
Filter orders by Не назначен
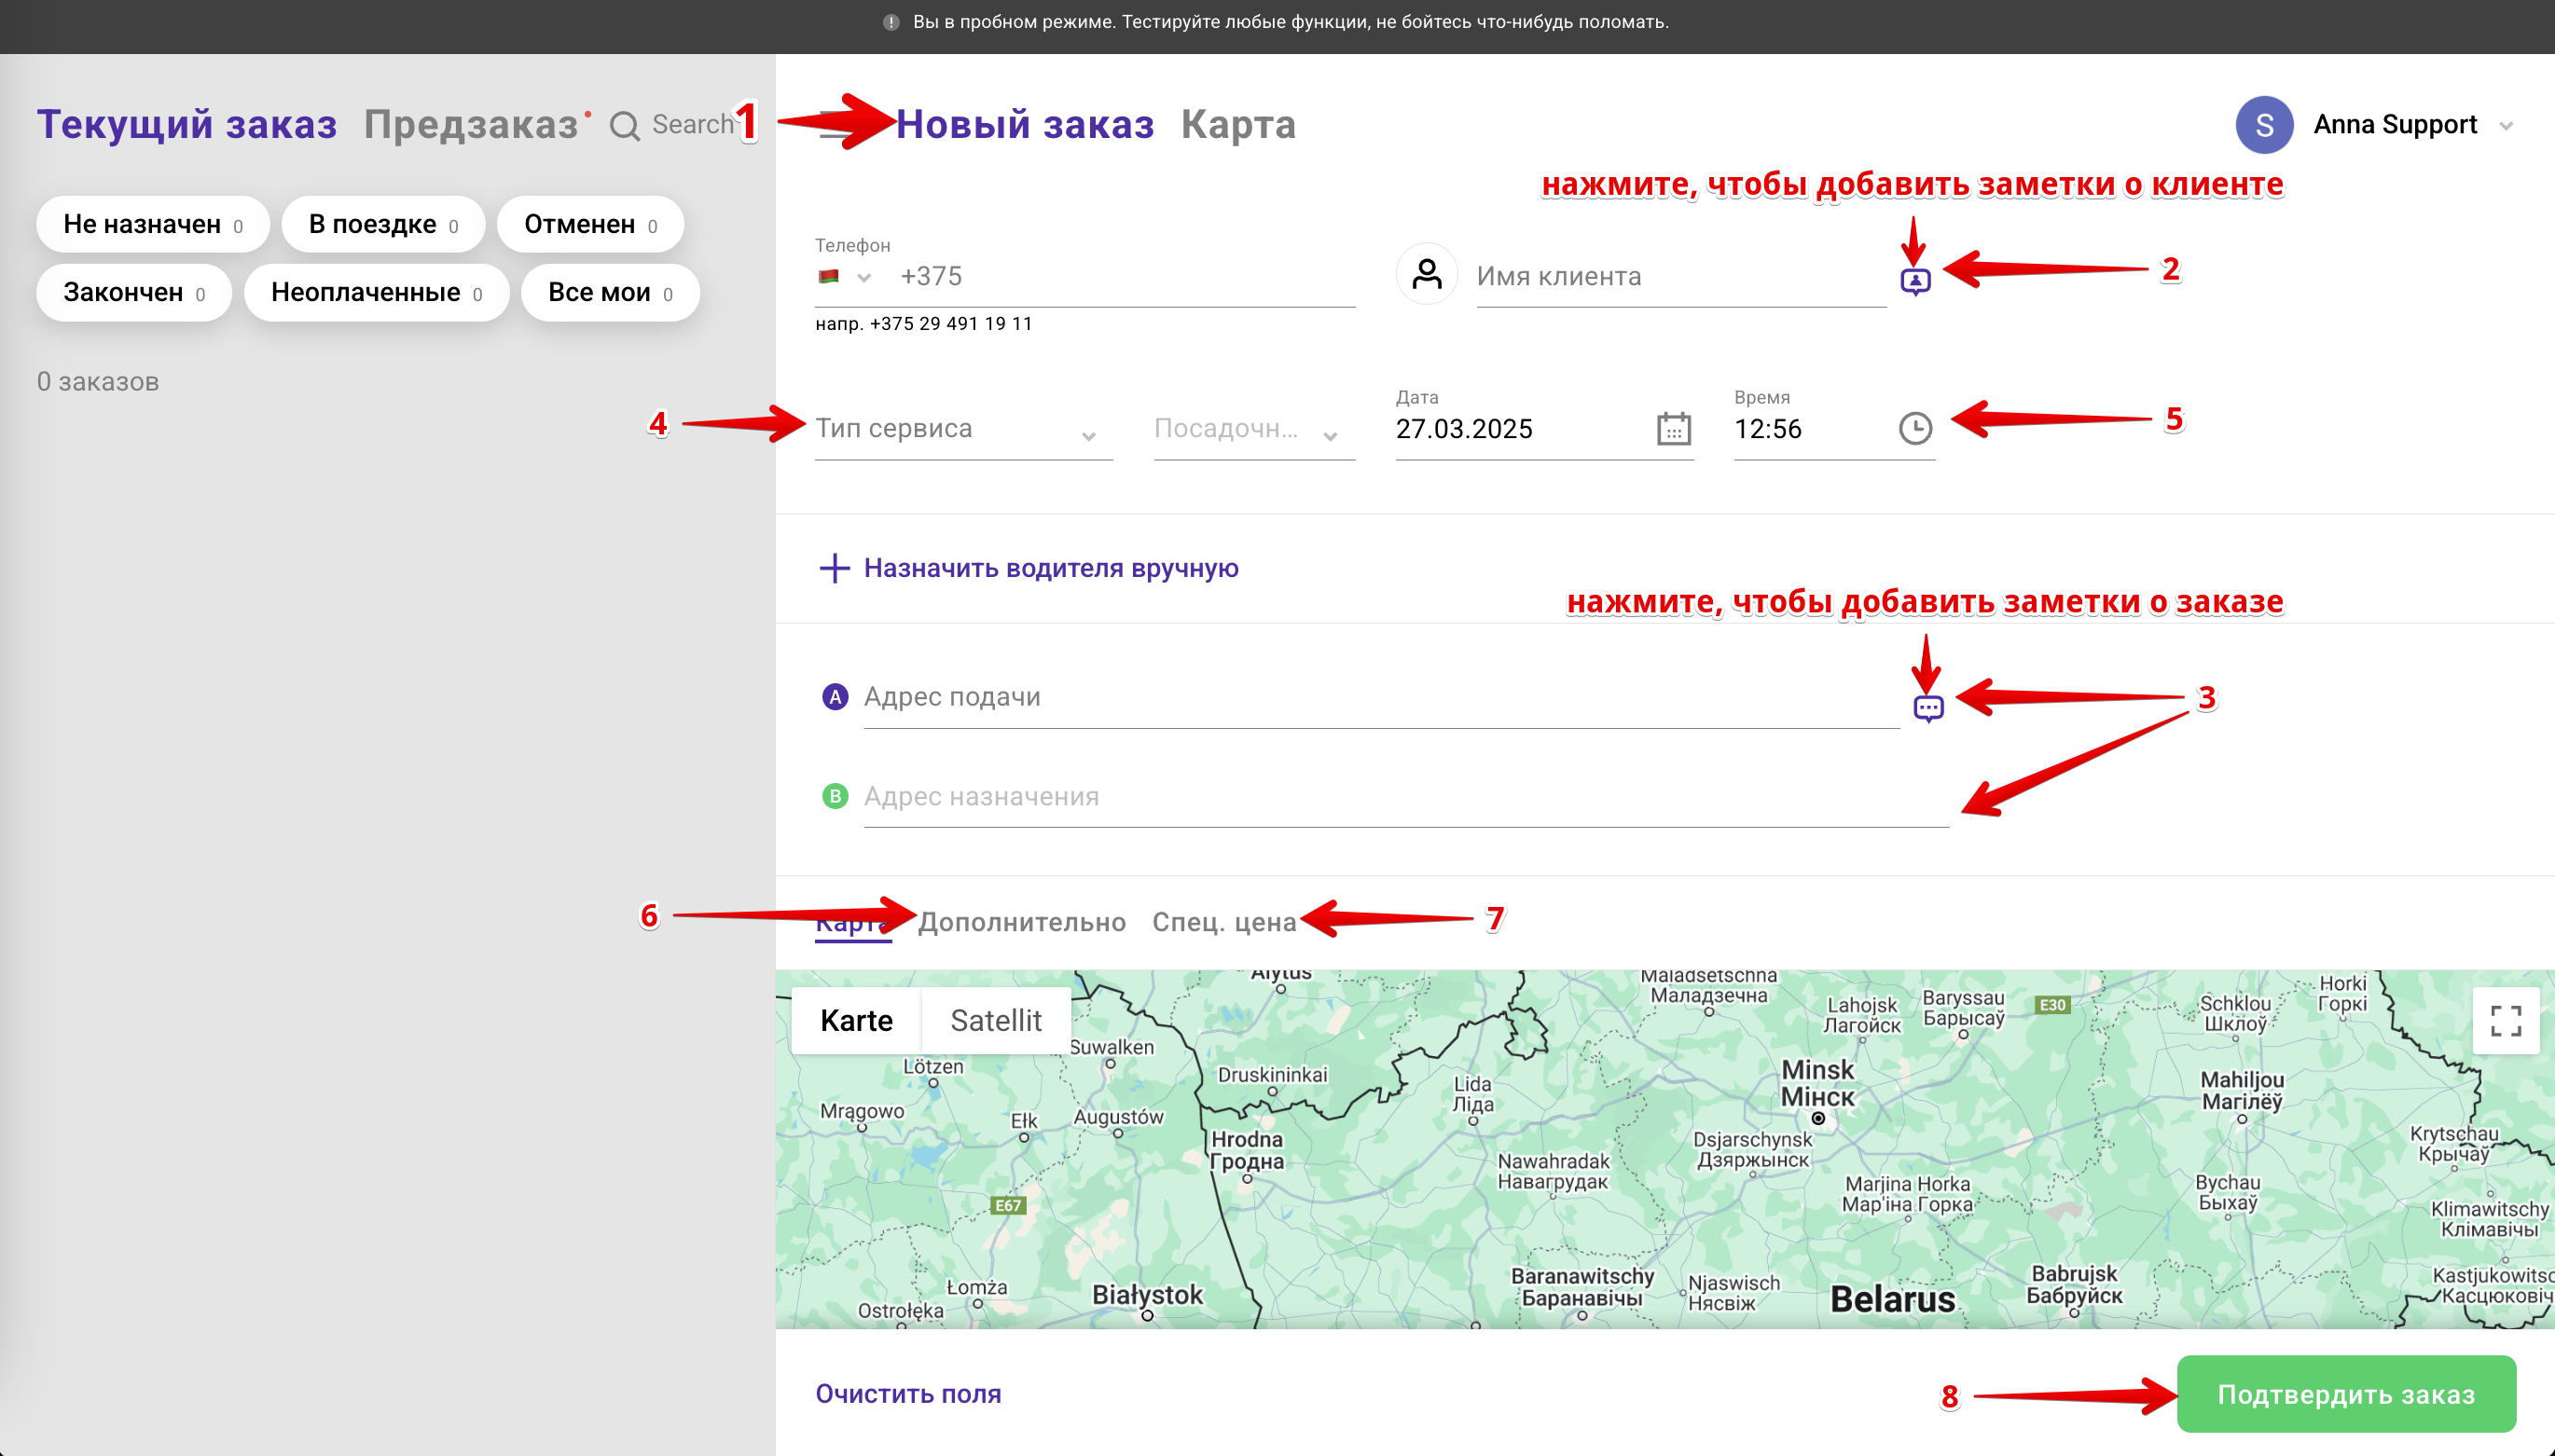(x=152, y=224)
